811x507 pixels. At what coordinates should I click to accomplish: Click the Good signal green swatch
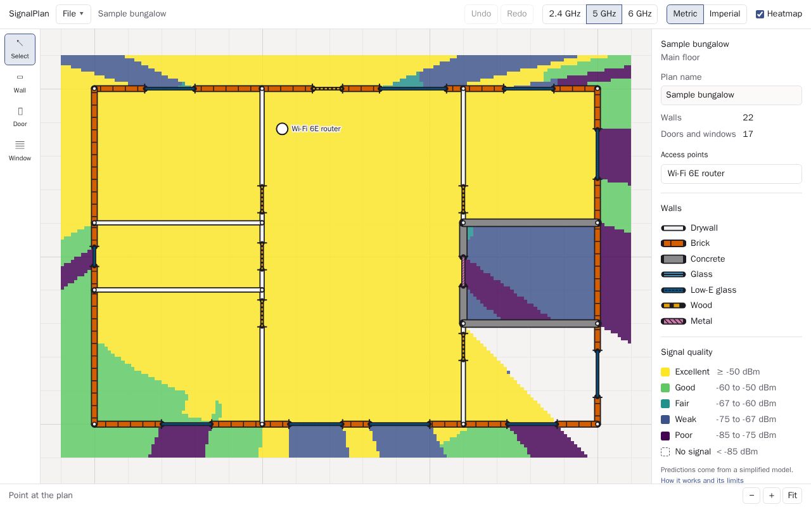(x=665, y=388)
